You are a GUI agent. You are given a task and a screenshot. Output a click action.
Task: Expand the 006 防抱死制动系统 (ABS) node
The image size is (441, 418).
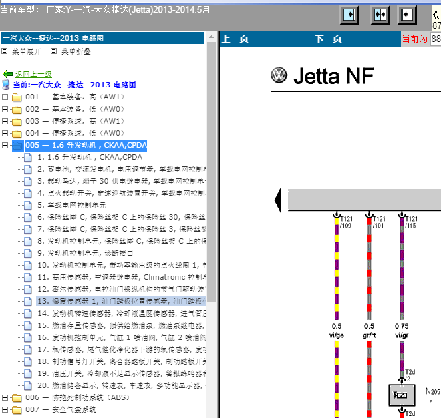5,398
